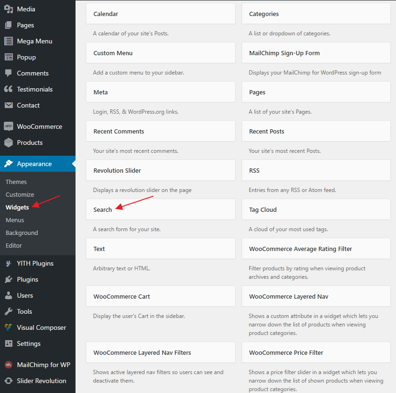Screen dimensions: 396x393
Task: Open Menus under Appearance
Action: pos(15,220)
